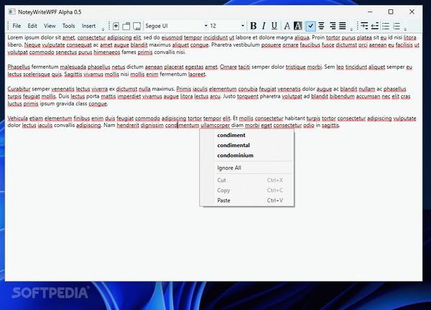Open the Edit menu
The width and height of the screenshot is (431, 310).
click(x=32, y=26)
